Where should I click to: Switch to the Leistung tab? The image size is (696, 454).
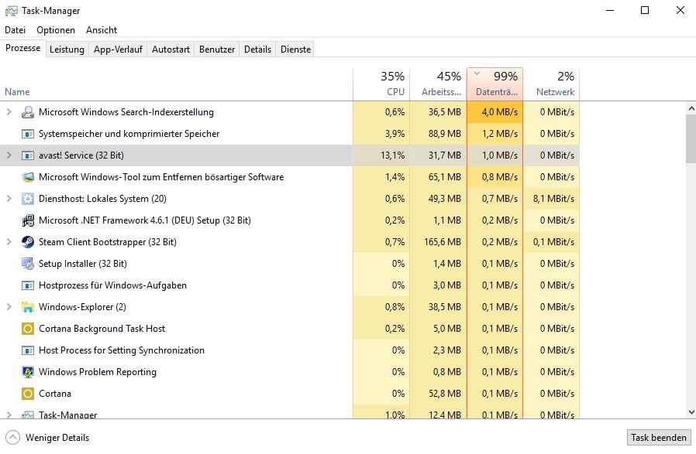[67, 49]
